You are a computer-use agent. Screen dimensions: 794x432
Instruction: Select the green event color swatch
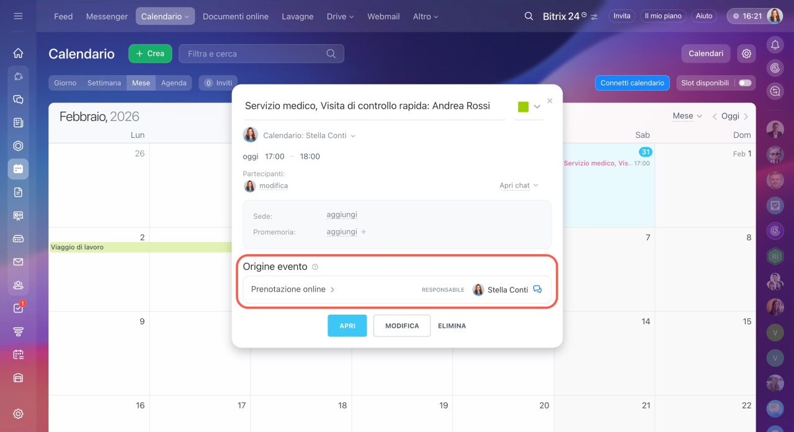[523, 107]
